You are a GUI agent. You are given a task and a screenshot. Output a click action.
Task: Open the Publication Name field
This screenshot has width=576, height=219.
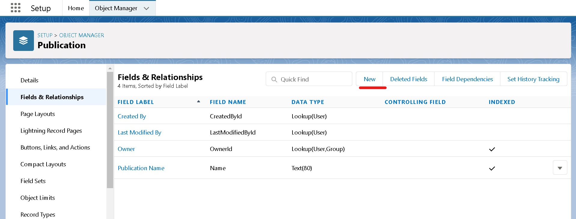click(141, 168)
